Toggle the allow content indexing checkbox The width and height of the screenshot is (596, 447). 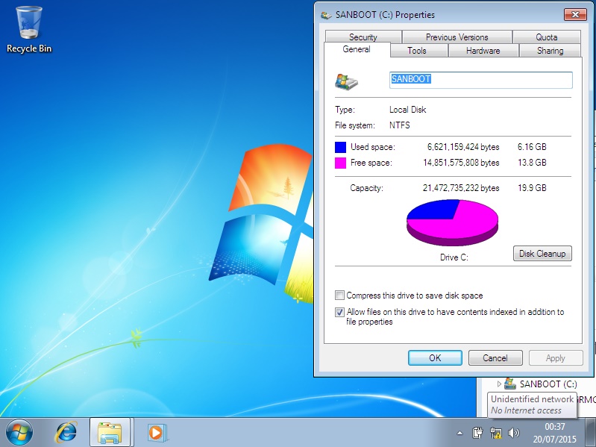click(339, 312)
